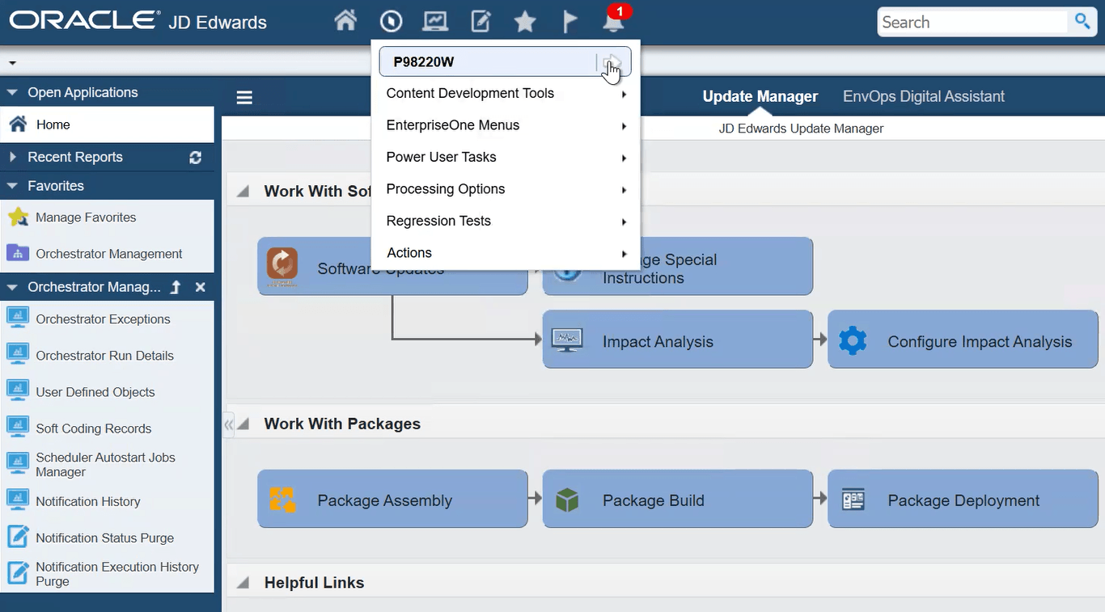The image size is (1105, 612).
Task: Click the Orchestrator Exceptions icon
Action: click(x=18, y=319)
